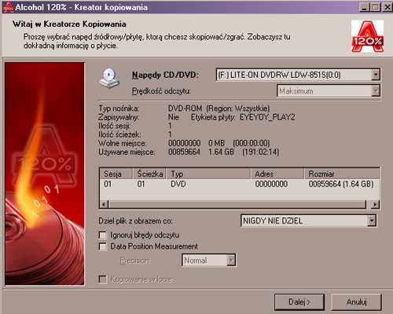Click the track list horizontal scrollbar bar
This screenshot has height=314, width=393.
point(237,204)
